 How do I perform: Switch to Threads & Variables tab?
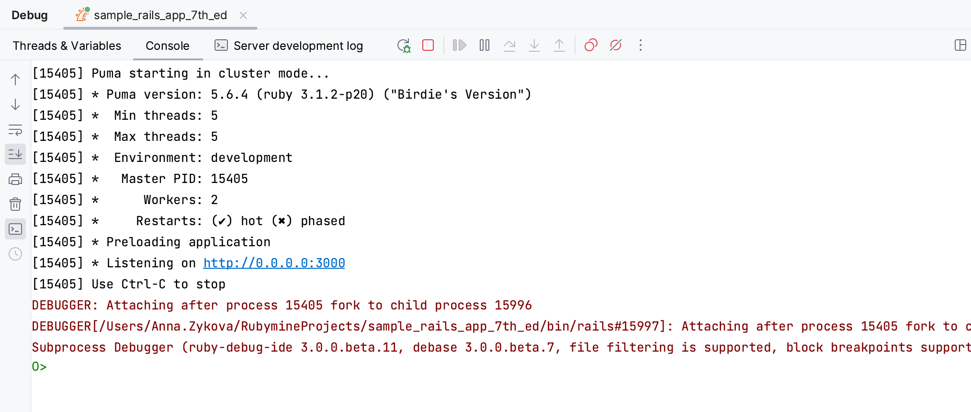coord(67,46)
